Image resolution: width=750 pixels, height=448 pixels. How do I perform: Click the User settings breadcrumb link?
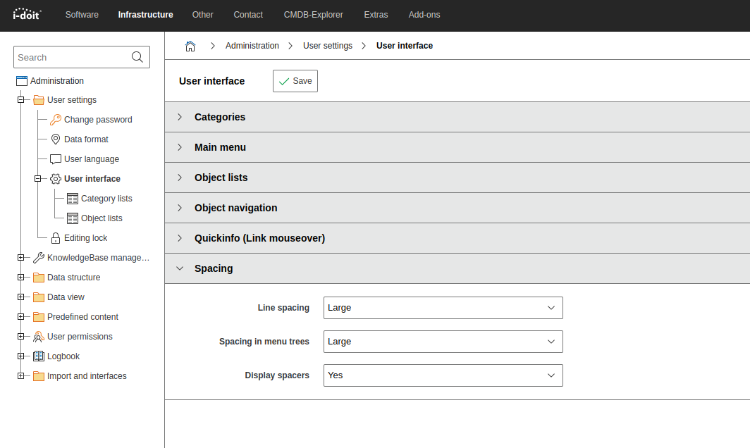point(328,46)
